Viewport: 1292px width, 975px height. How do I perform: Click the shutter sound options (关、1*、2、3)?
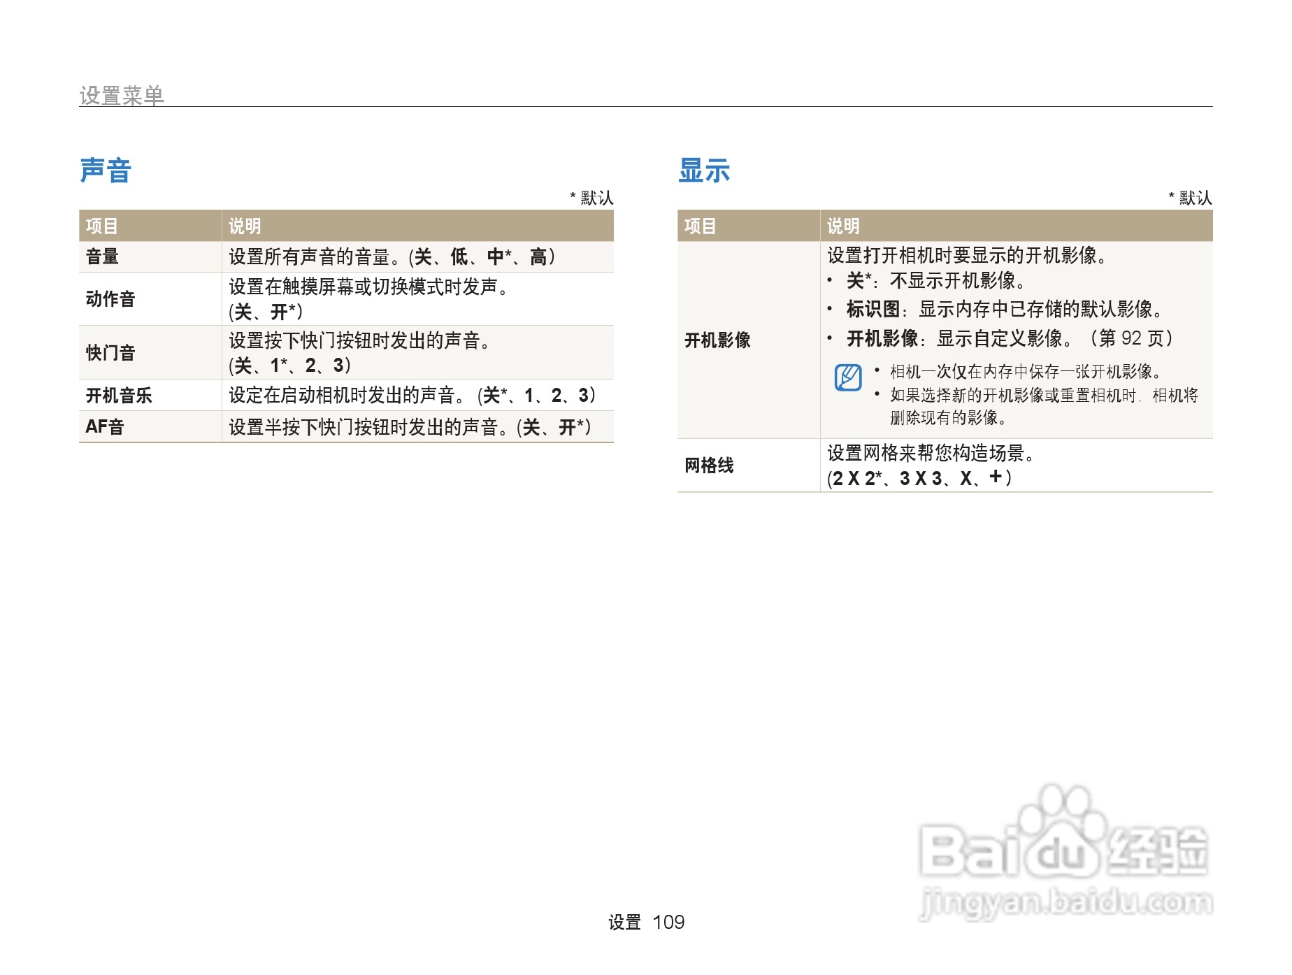point(290,365)
